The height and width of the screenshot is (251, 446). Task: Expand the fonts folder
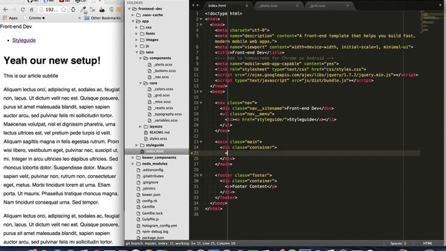pyautogui.click(x=137, y=33)
